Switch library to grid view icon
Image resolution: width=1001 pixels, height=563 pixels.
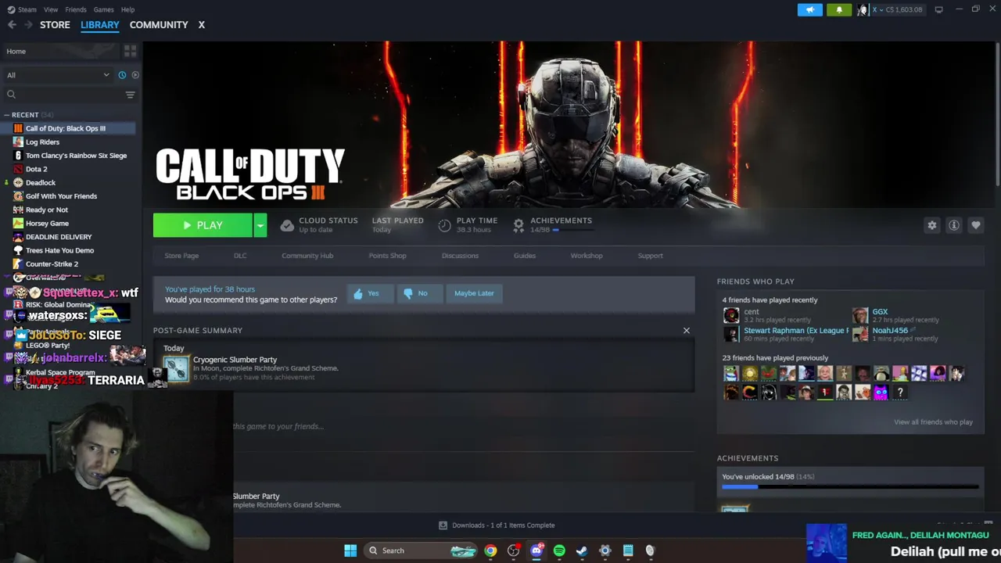tap(130, 51)
